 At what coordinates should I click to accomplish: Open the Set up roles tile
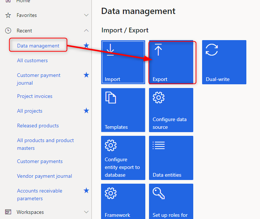(x=171, y=201)
